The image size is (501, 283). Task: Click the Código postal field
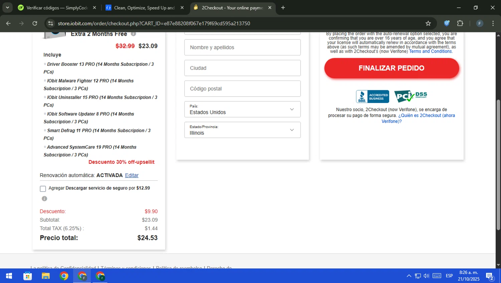pyautogui.click(x=242, y=89)
